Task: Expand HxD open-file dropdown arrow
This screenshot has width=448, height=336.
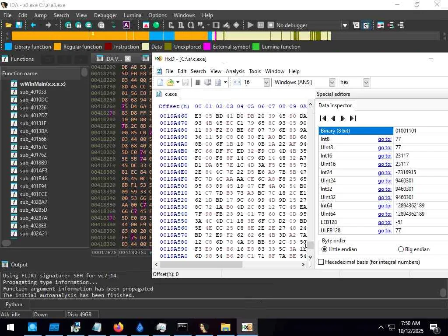Action: 178,82
